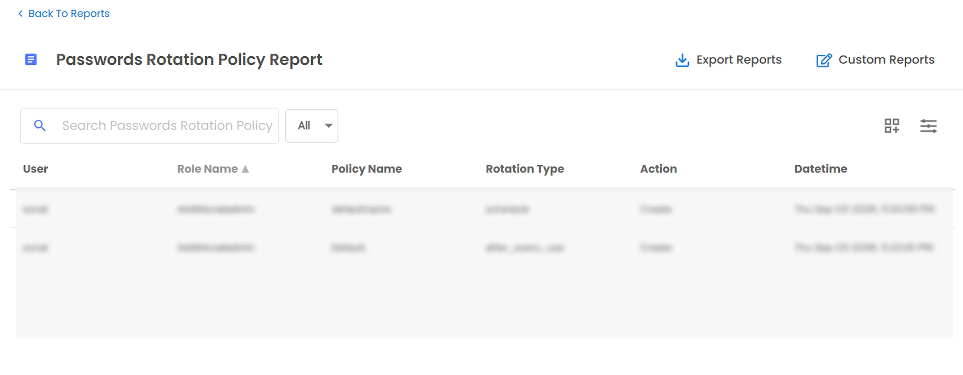Viewport: 963px width, 375px height.
Task: Sort by the Action column header
Action: [x=658, y=169]
